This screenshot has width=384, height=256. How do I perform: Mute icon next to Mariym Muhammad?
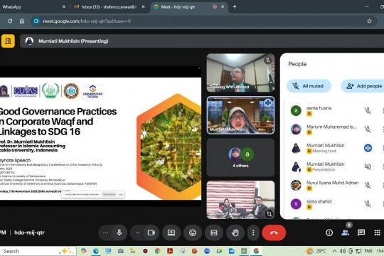click(368, 129)
